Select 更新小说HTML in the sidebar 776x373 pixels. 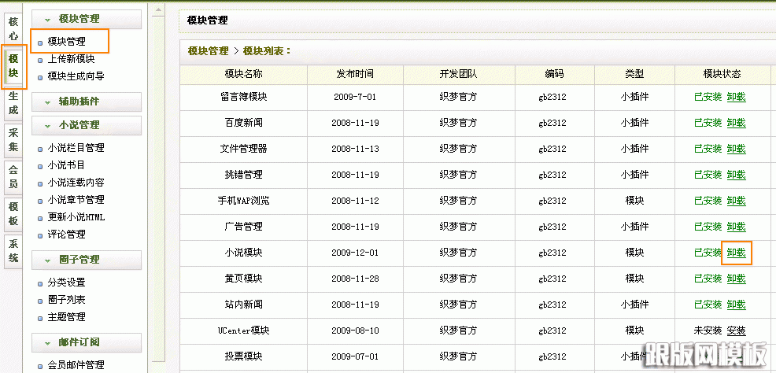76,217
